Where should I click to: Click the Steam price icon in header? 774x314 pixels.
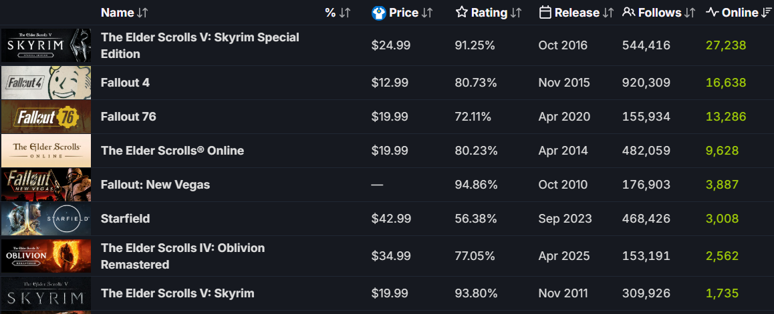click(379, 13)
